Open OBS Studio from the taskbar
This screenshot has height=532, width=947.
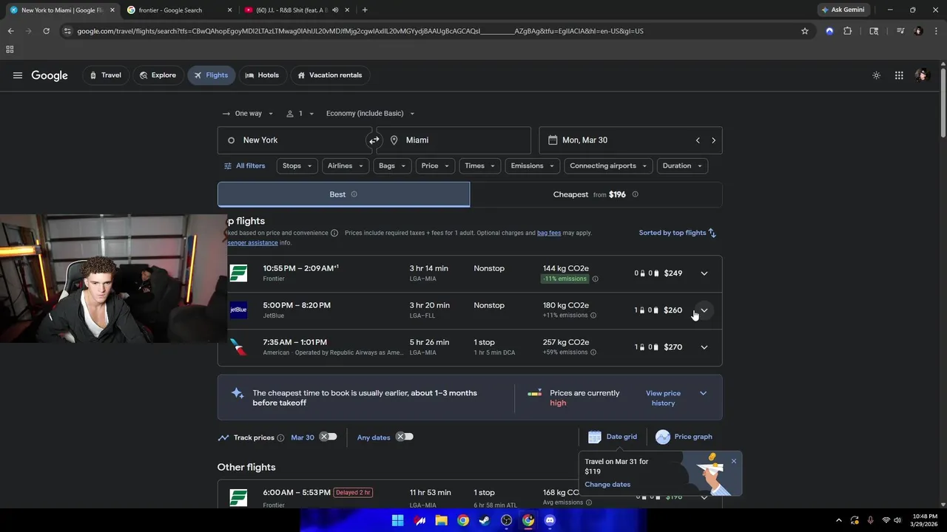click(x=506, y=520)
